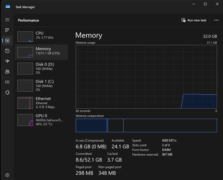Open Task Manager settings
Viewport: 223px width, 180px height.
click(7, 175)
